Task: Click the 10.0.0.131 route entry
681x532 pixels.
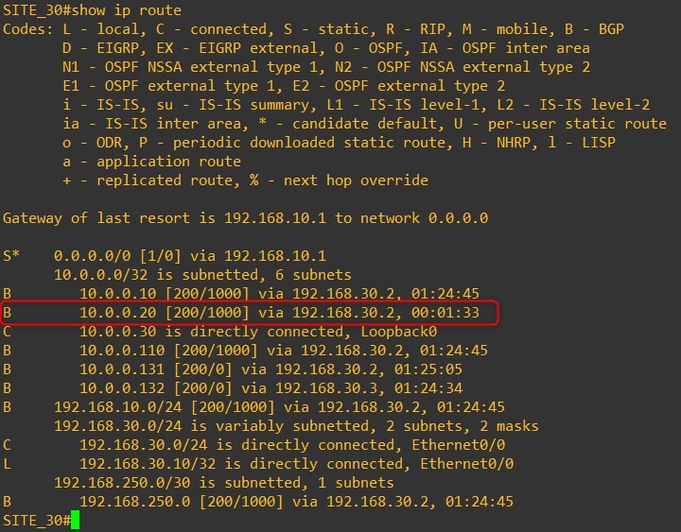Action: (233, 369)
